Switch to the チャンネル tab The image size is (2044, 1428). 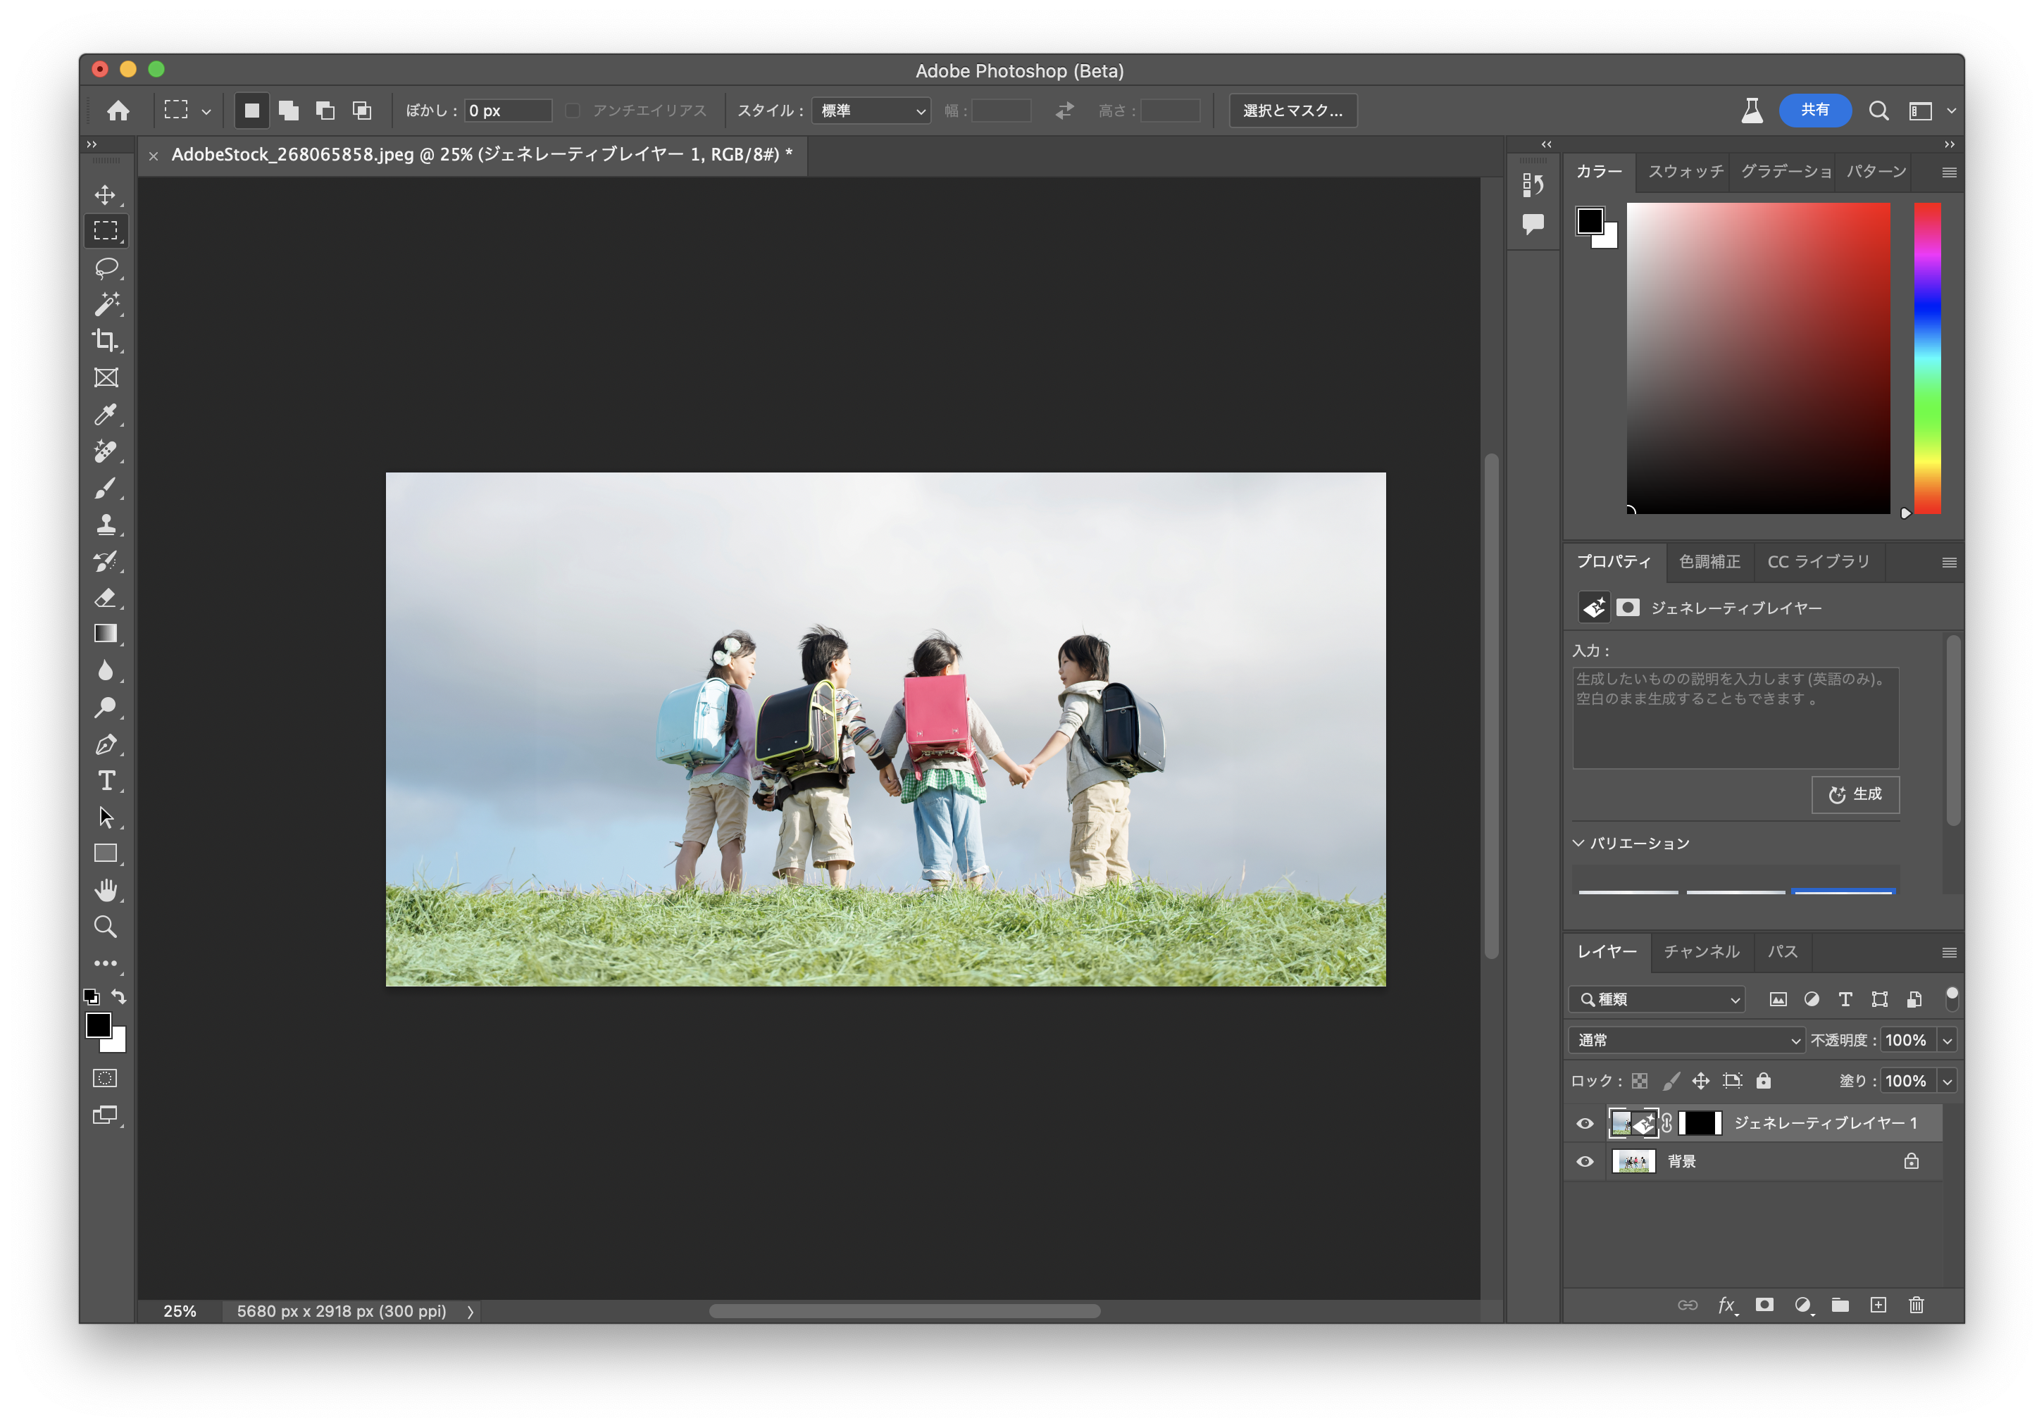pyautogui.click(x=1701, y=951)
